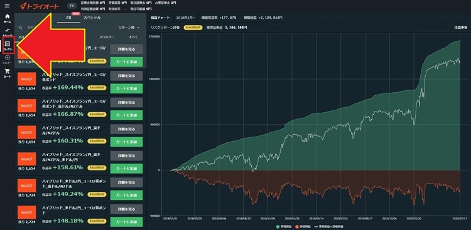Viewport: 471px width, 230px height.
Task: Click strategy title ハイブリッド_スイスフラン/円_ユーロ/英ポンド
Action: point(73,77)
